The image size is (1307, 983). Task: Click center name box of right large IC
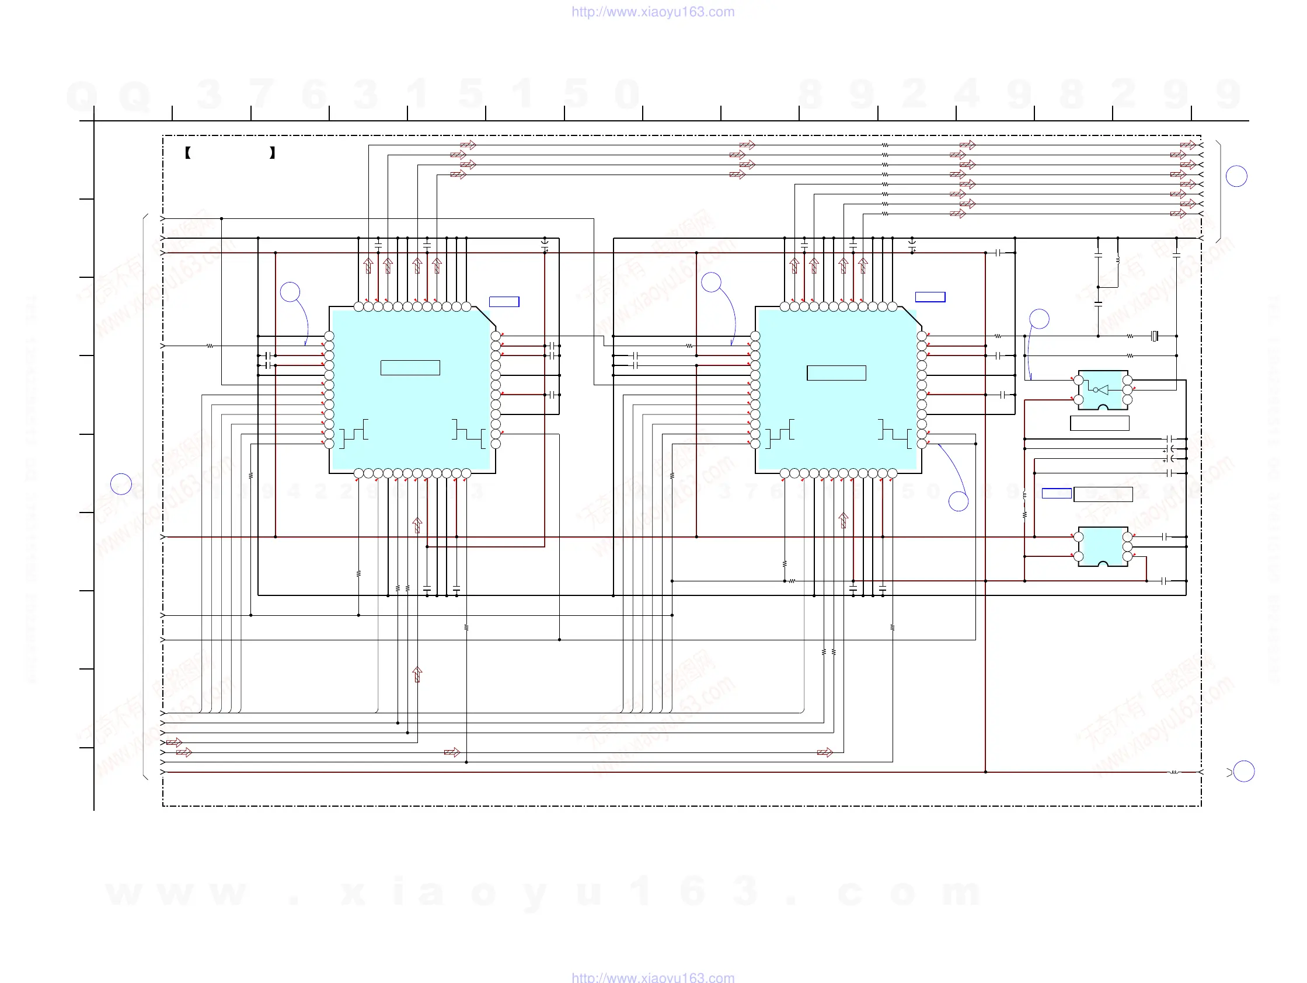[836, 373]
